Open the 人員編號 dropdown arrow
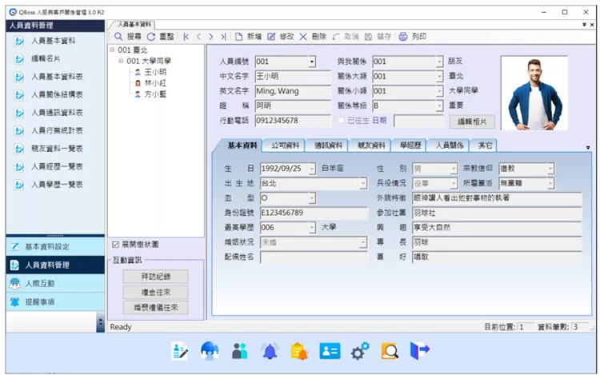The width and height of the screenshot is (600, 375). [312, 62]
